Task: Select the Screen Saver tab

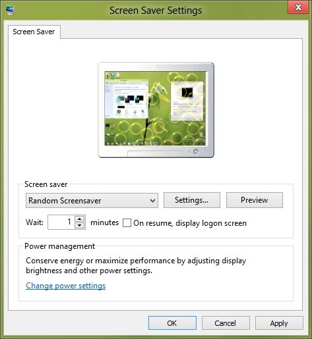Action: click(34, 32)
